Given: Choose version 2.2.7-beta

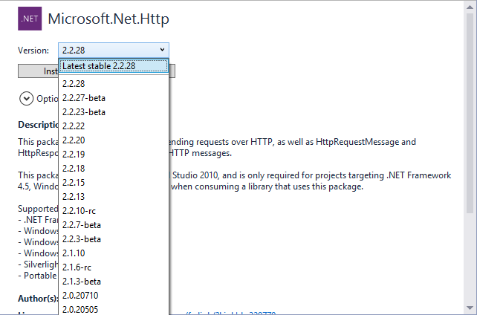Looking at the screenshot, I should click(81, 225).
